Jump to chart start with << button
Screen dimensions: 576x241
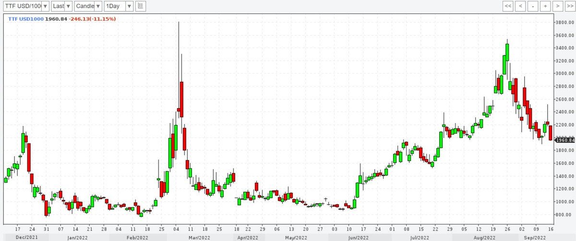point(508,6)
